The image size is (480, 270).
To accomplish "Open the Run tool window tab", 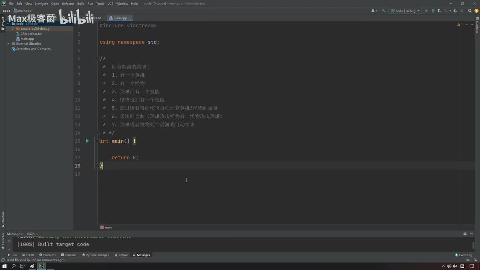I will point(12,255).
